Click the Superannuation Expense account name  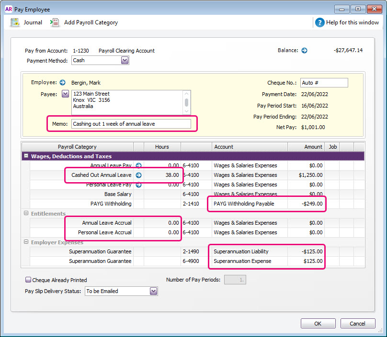tap(242, 261)
